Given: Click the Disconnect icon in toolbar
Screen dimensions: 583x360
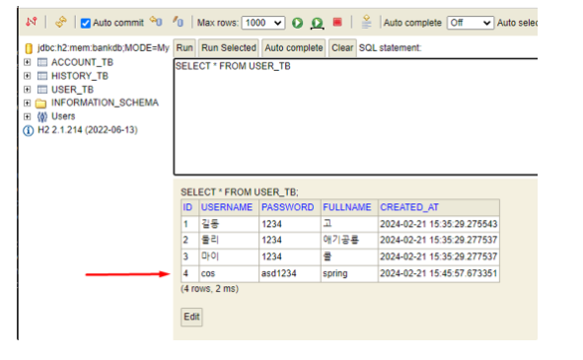Looking at the screenshot, I should click(x=32, y=22).
